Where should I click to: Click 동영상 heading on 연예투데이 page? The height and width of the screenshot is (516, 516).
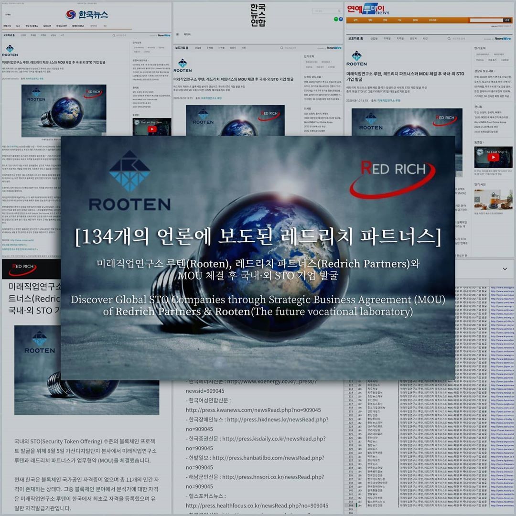[478, 142]
